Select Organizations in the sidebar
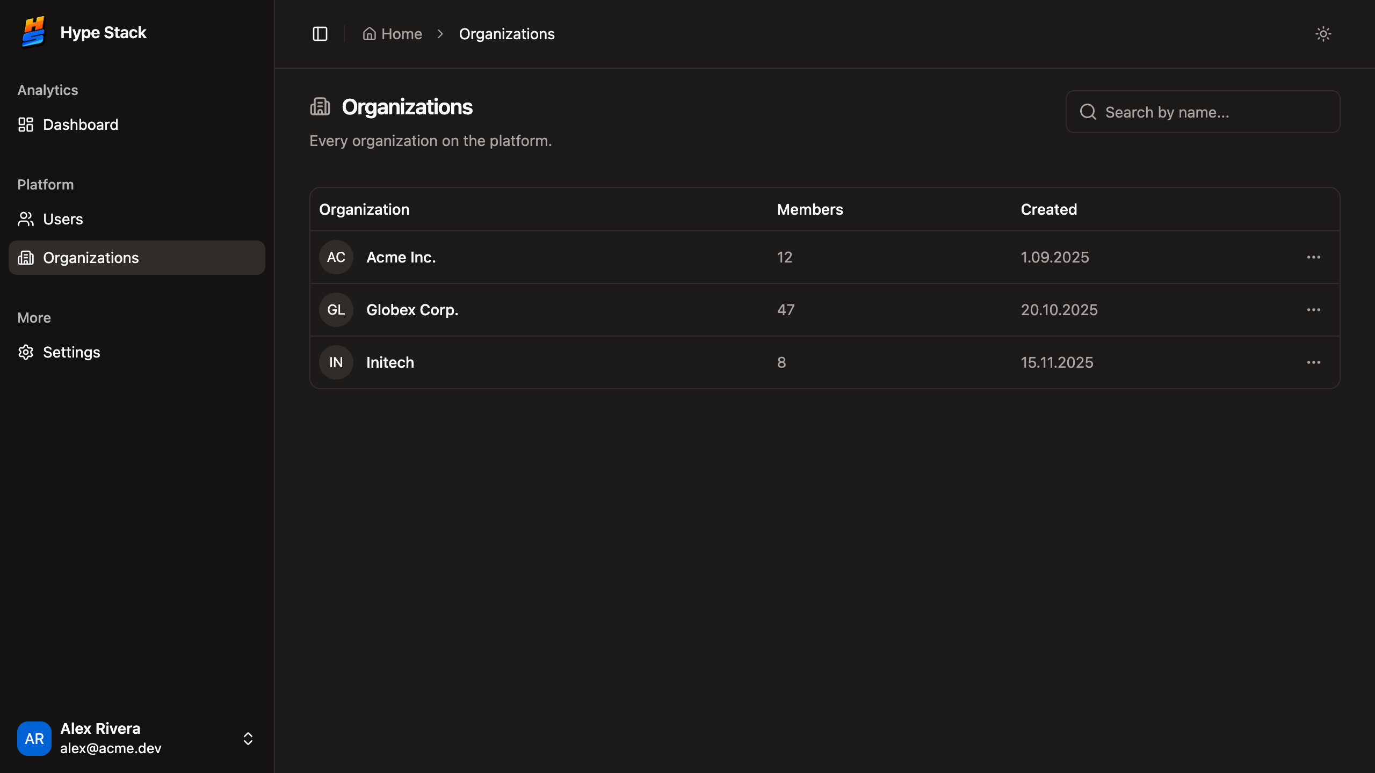The height and width of the screenshot is (773, 1375). click(x=137, y=258)
